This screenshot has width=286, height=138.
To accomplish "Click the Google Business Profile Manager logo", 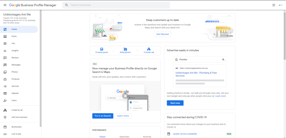I will pyautogui.click(x=33, y=5).
